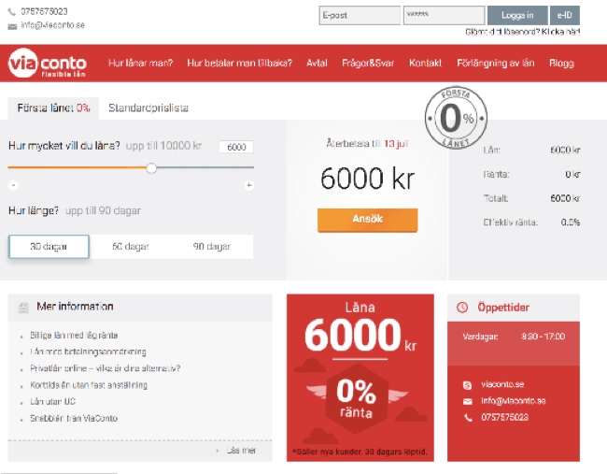Open the Kontakt page
Image resolution: width=607 pixels, height=474 pixels.
425,64
